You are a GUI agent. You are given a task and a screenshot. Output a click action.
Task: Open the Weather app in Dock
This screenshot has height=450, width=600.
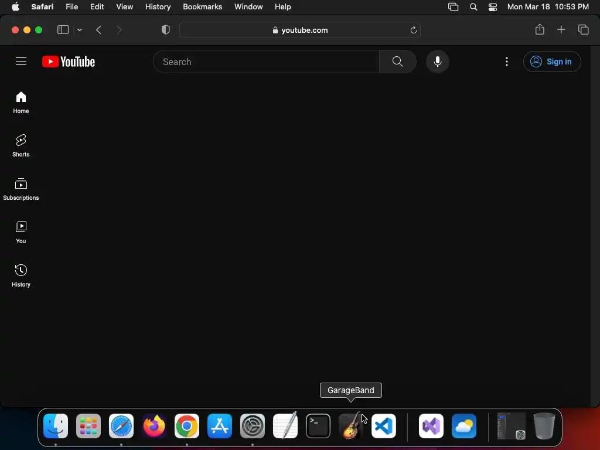click(x=464, y=426)
